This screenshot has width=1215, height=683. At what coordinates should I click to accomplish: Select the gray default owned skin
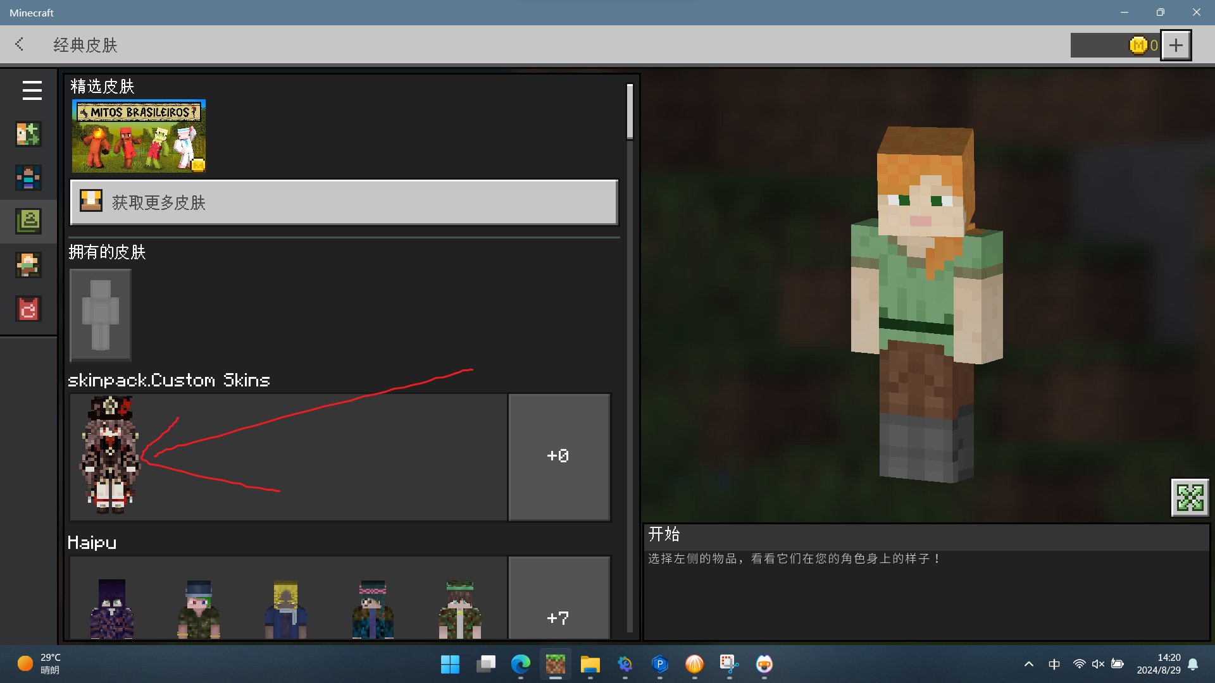pyautogui.click(x=101, y=315)
